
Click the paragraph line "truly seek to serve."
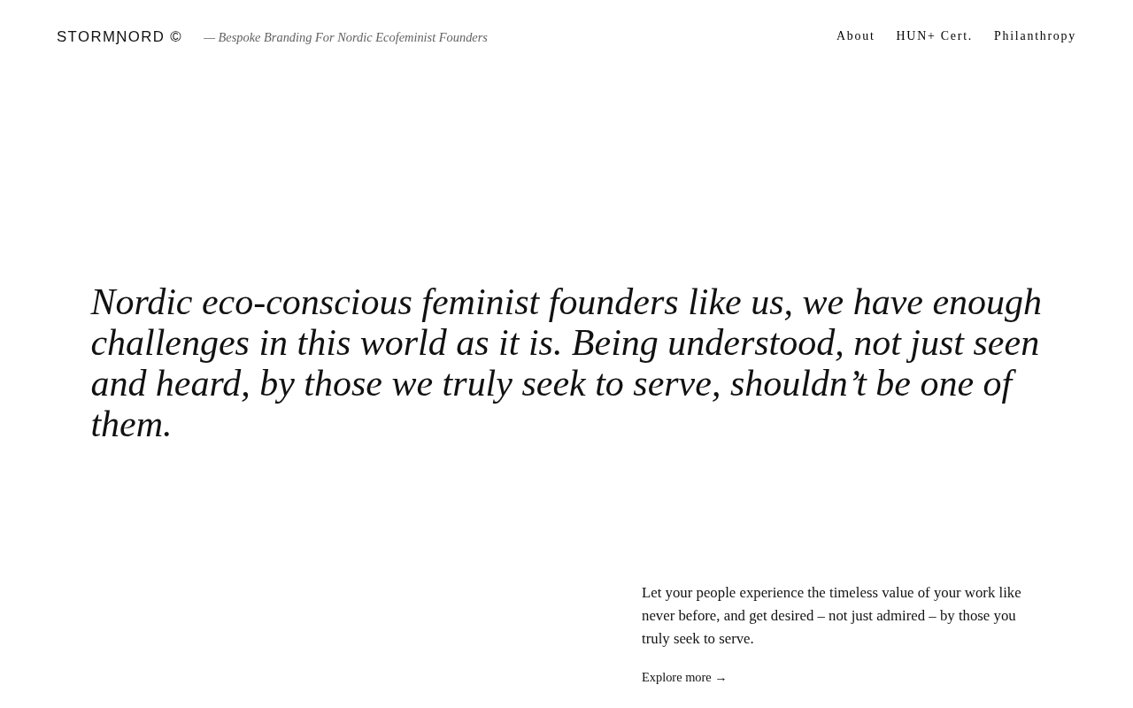click(698, 639)
